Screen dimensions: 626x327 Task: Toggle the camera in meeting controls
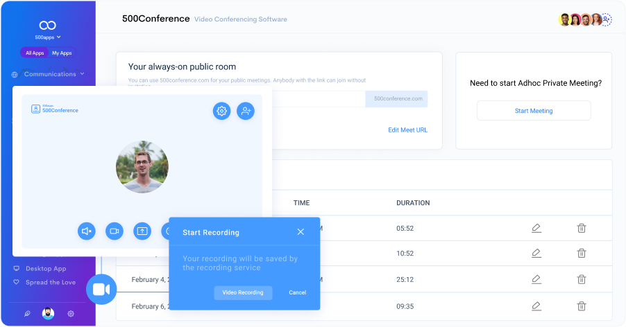click(x=114, y=231)
